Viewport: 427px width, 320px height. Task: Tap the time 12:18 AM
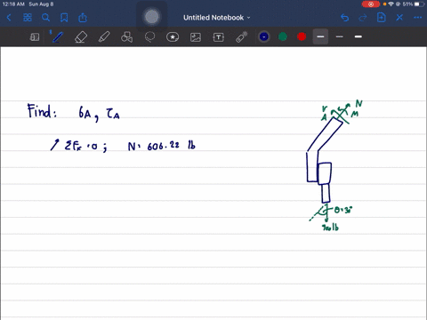pyautogui.click(x=13, y=4)
